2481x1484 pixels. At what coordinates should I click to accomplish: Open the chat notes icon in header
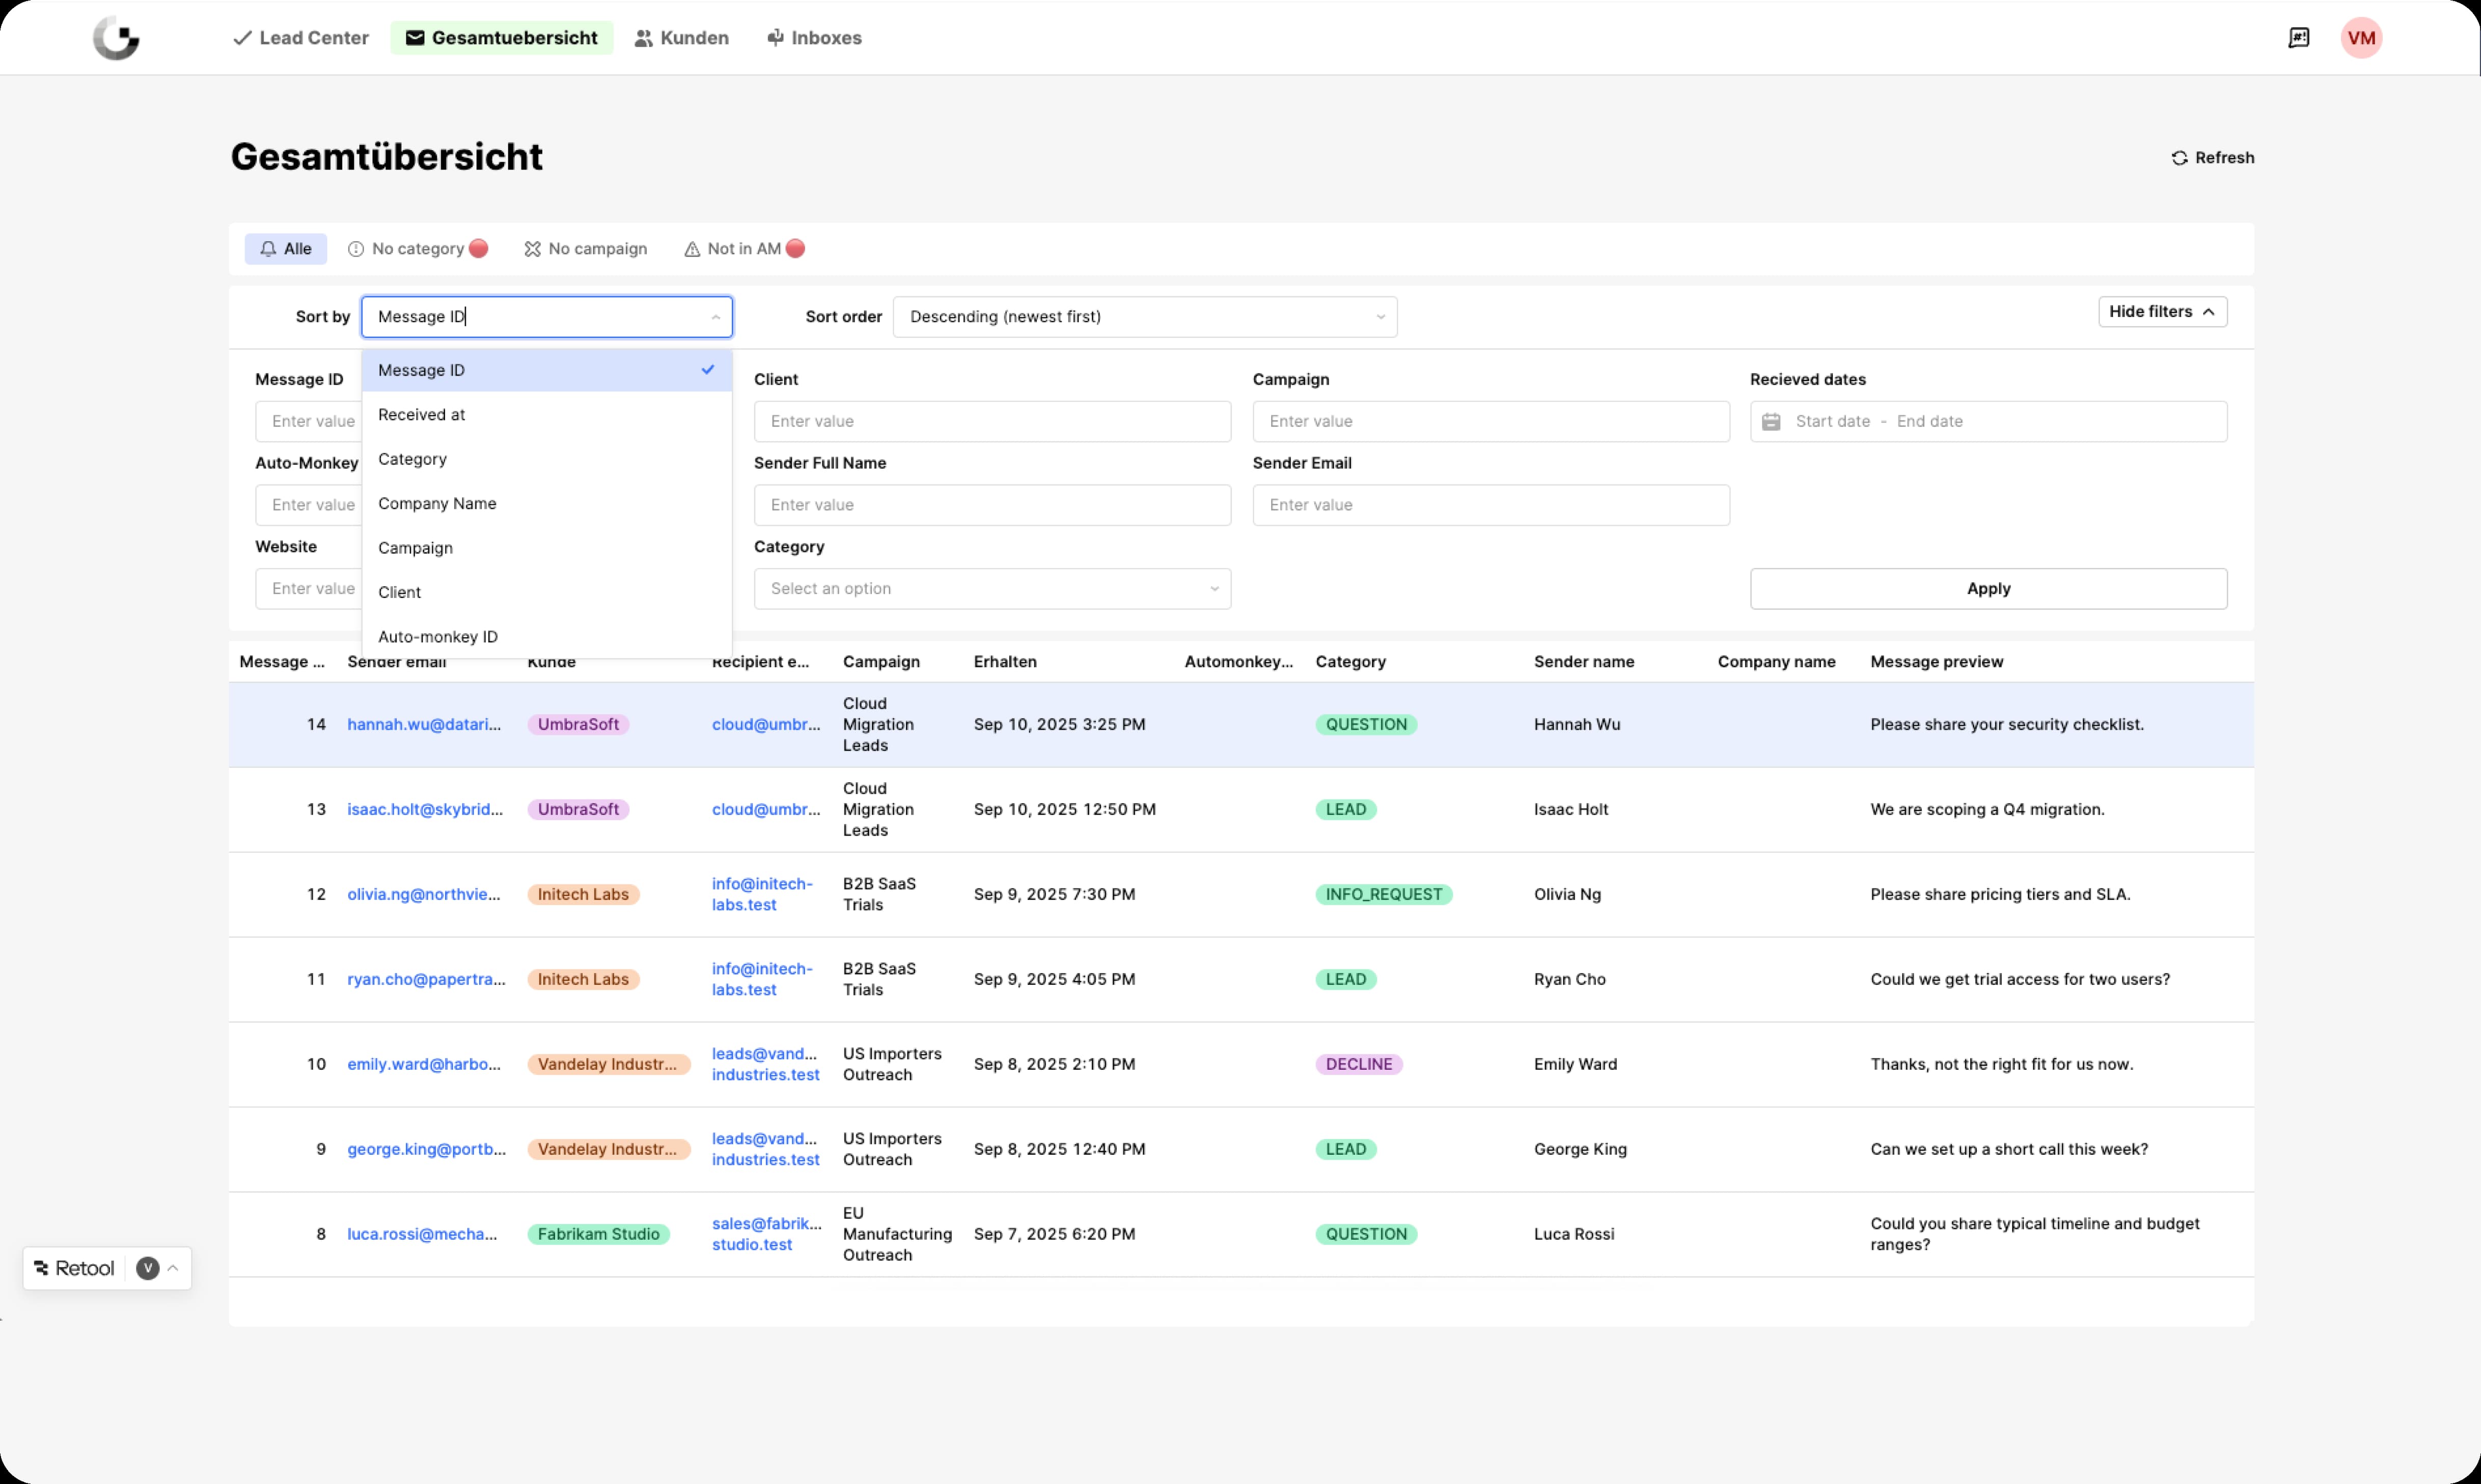2298,38
